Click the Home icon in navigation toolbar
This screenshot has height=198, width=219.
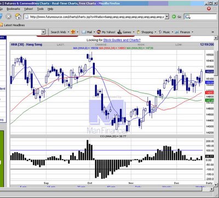18,16
